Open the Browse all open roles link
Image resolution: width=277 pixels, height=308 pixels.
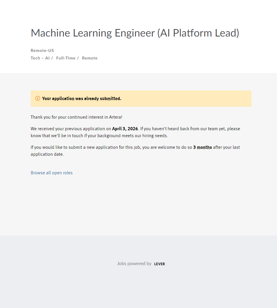click(x=52, y=173)
